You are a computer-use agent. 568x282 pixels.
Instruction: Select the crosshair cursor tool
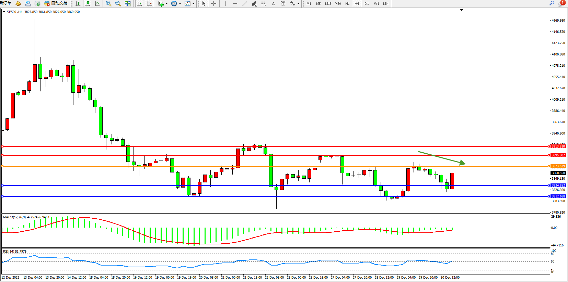click(x=213, y=3)
